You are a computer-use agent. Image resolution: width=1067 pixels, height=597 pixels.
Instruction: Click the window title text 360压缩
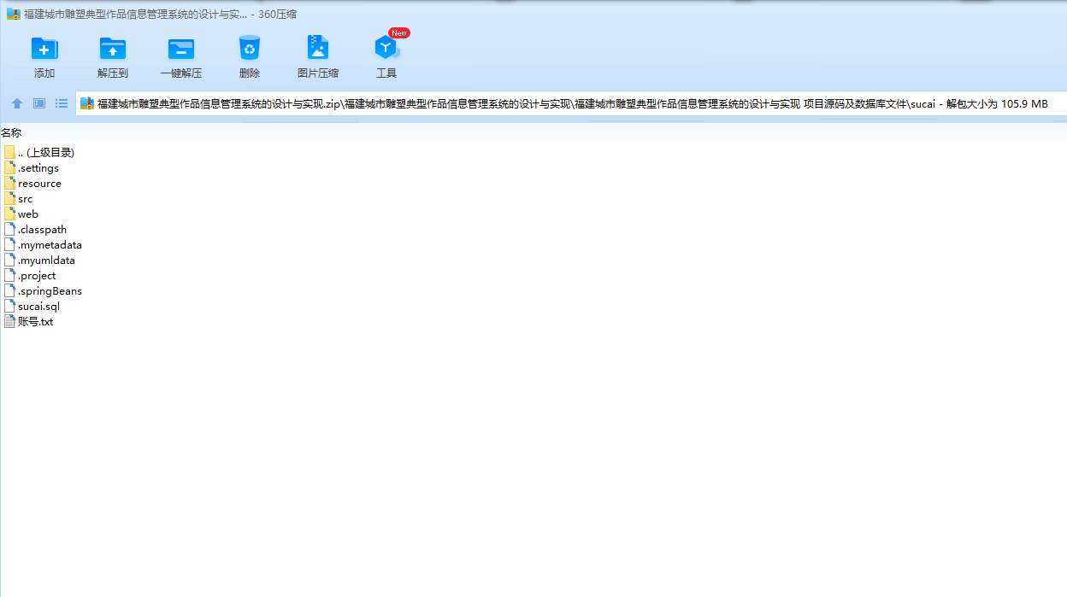tap(277, 14)
